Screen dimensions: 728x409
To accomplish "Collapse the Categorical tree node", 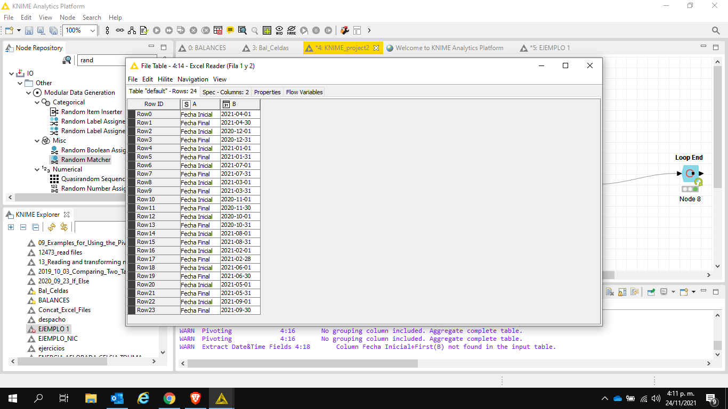I will (37, 102).
